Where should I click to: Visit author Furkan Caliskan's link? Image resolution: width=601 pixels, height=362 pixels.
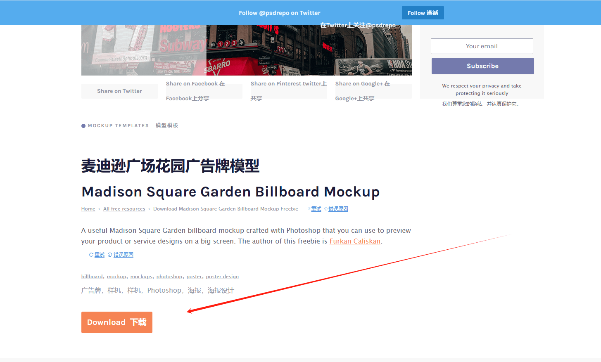pos(354,241)
